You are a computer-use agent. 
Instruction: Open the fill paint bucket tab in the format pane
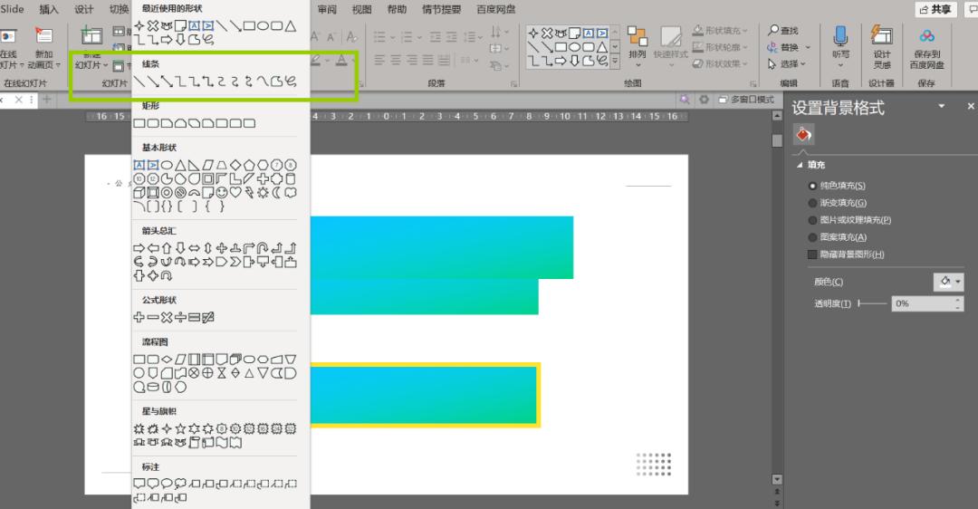tap(803, 134)
